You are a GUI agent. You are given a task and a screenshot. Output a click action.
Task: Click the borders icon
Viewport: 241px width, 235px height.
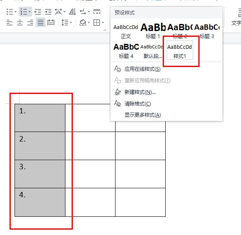click(x=96, y=23)
